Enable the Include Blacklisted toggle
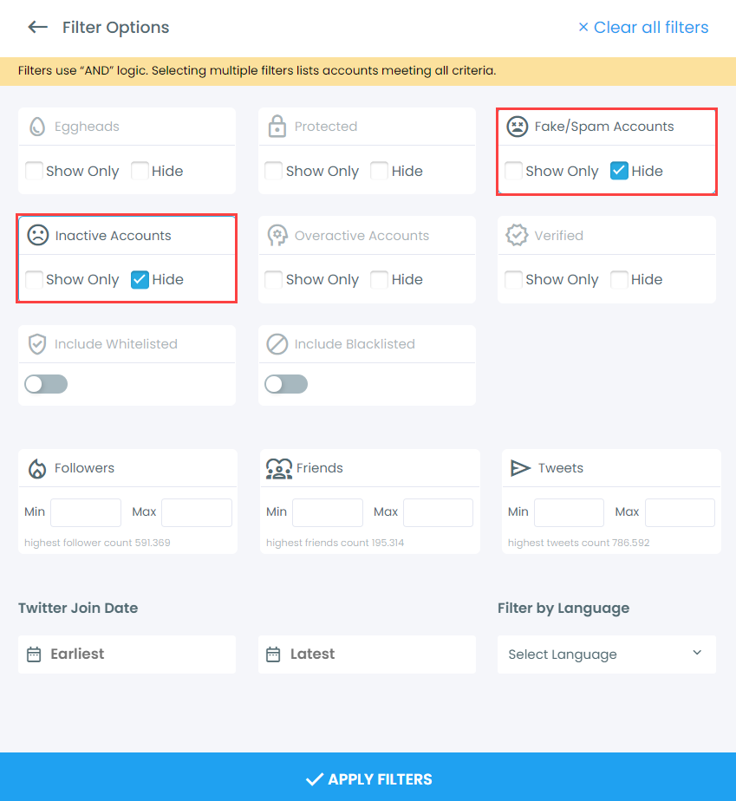736x801 pixels. [286, 383]
